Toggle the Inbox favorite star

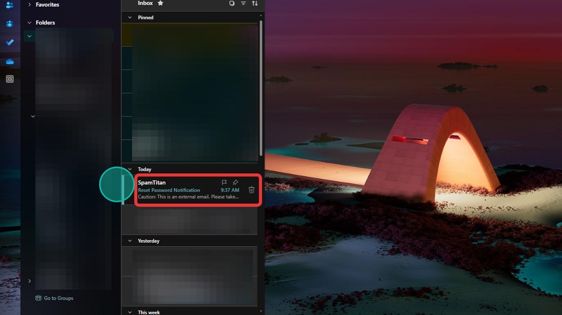pyautogui.click(x=161, y=3)
